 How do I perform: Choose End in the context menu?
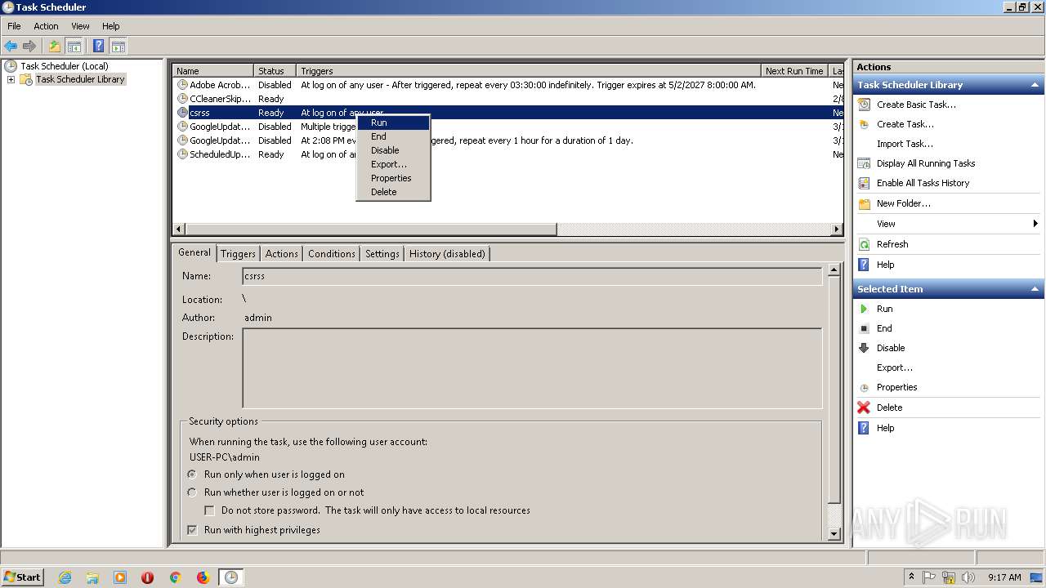393,136
